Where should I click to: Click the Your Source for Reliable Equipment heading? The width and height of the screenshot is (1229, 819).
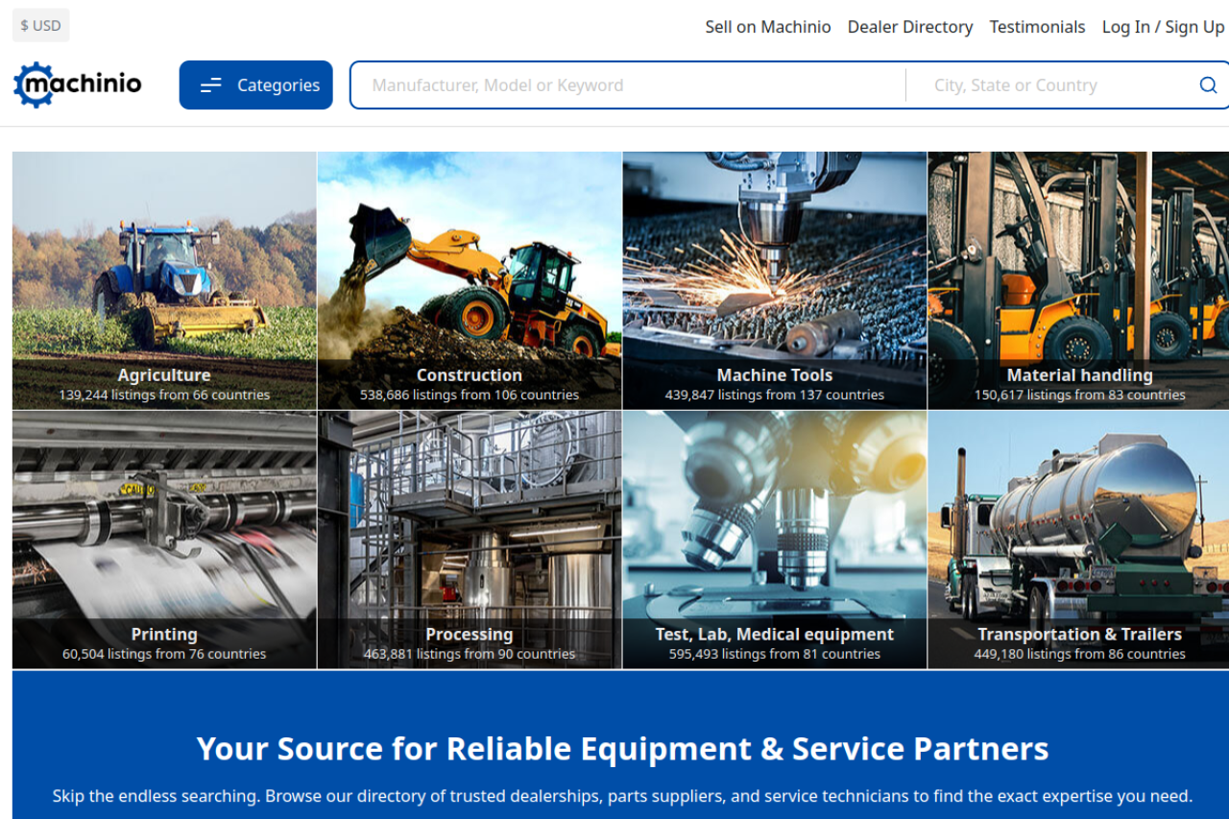click(622, 749)
